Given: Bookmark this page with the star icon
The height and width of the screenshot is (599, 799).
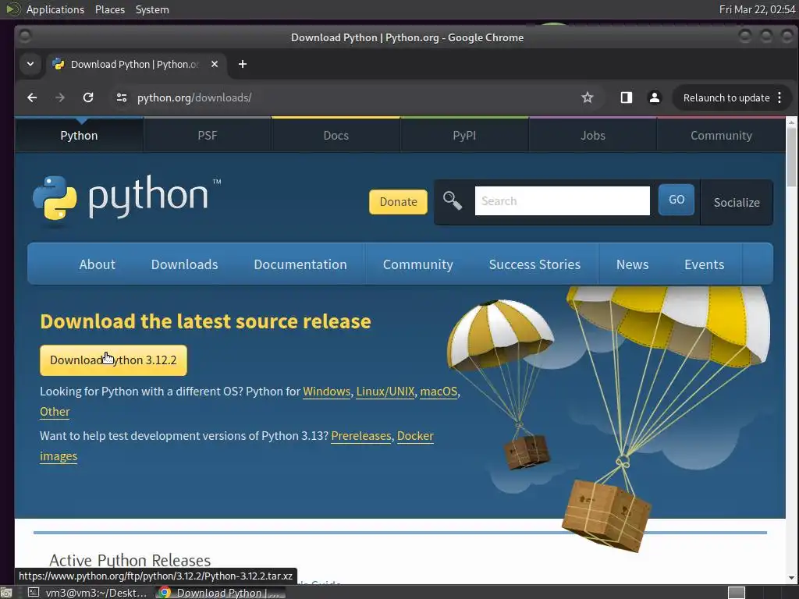Looking at the screenshot, I should pyautogui.click(x=587, y=97).
